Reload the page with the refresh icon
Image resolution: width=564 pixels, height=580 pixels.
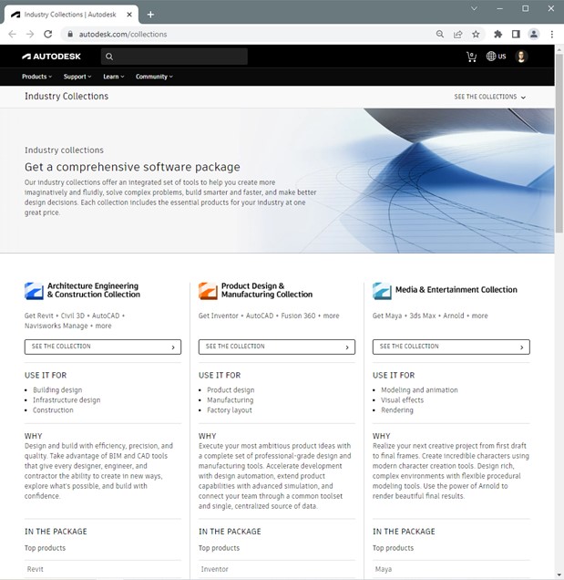47,34
